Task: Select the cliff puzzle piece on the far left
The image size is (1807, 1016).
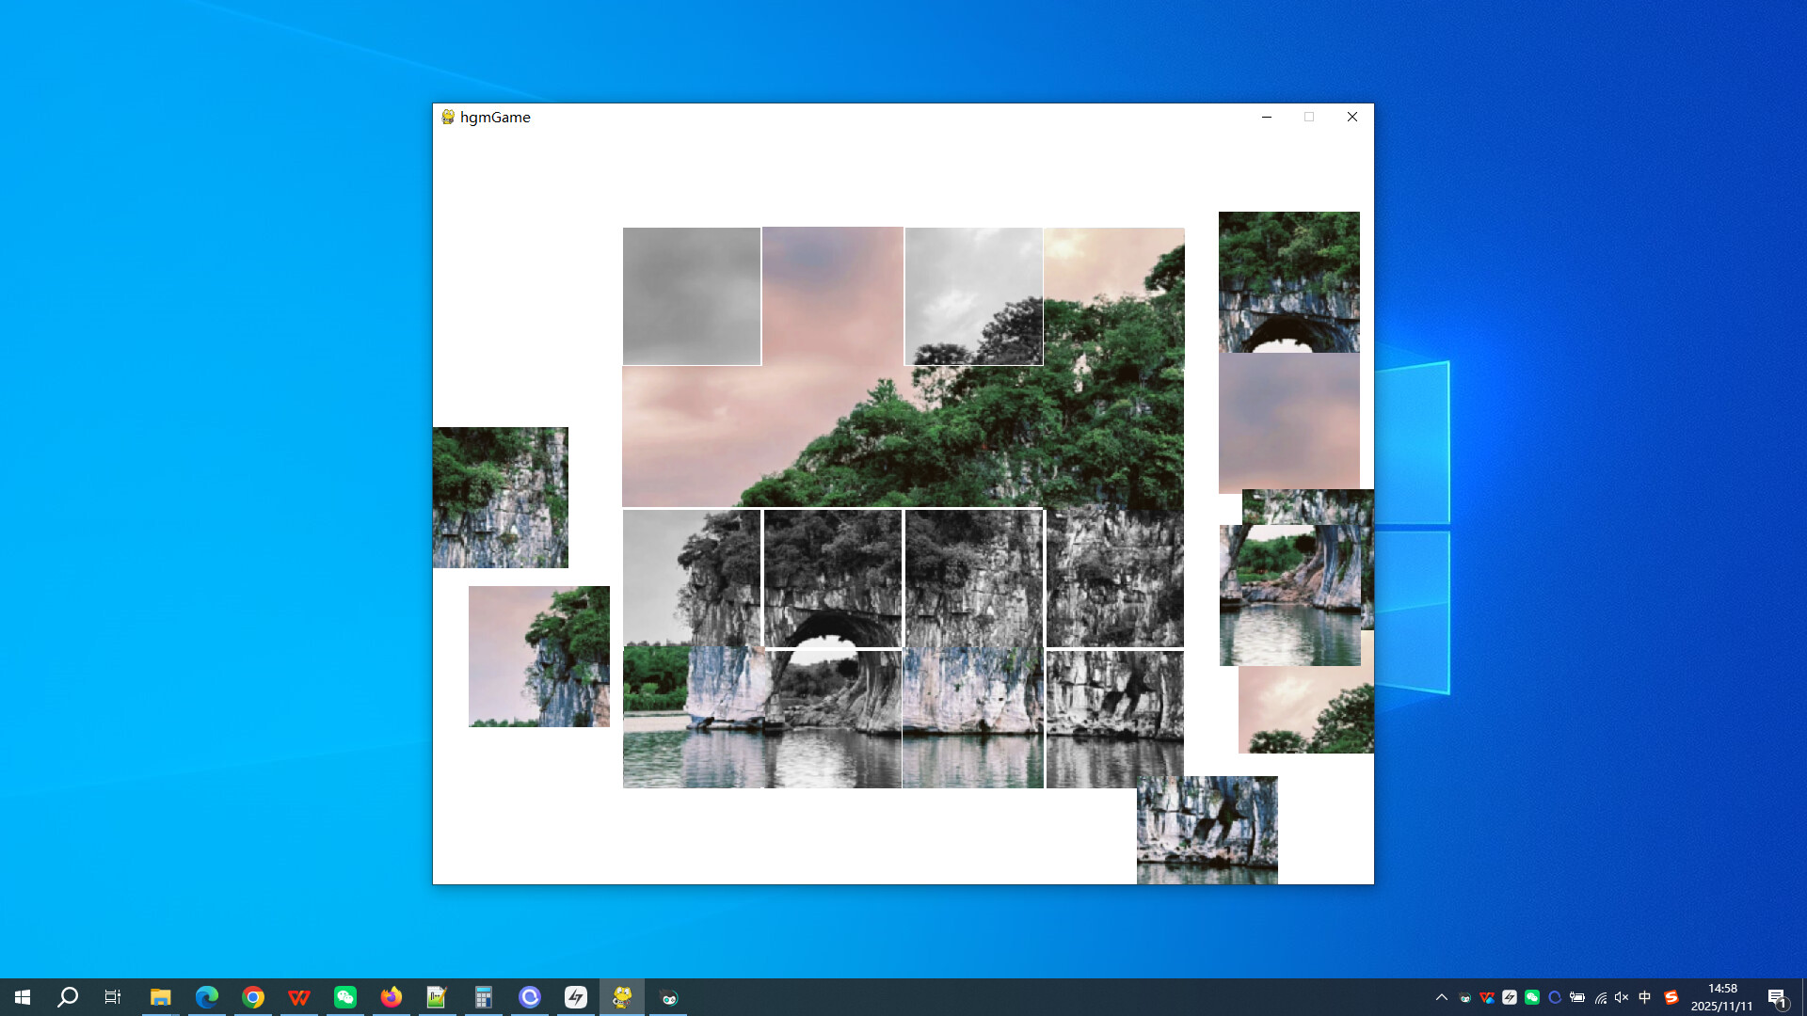Action: (x=500, y=497)
